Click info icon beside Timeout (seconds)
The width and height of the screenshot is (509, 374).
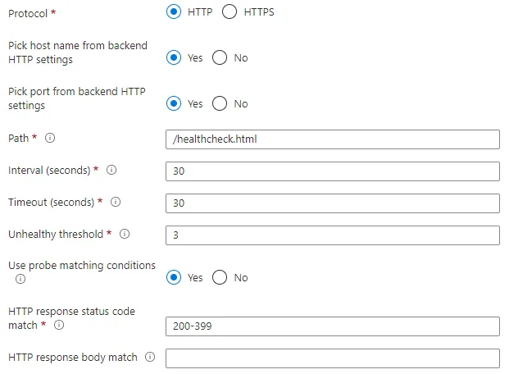coord(116,202)
